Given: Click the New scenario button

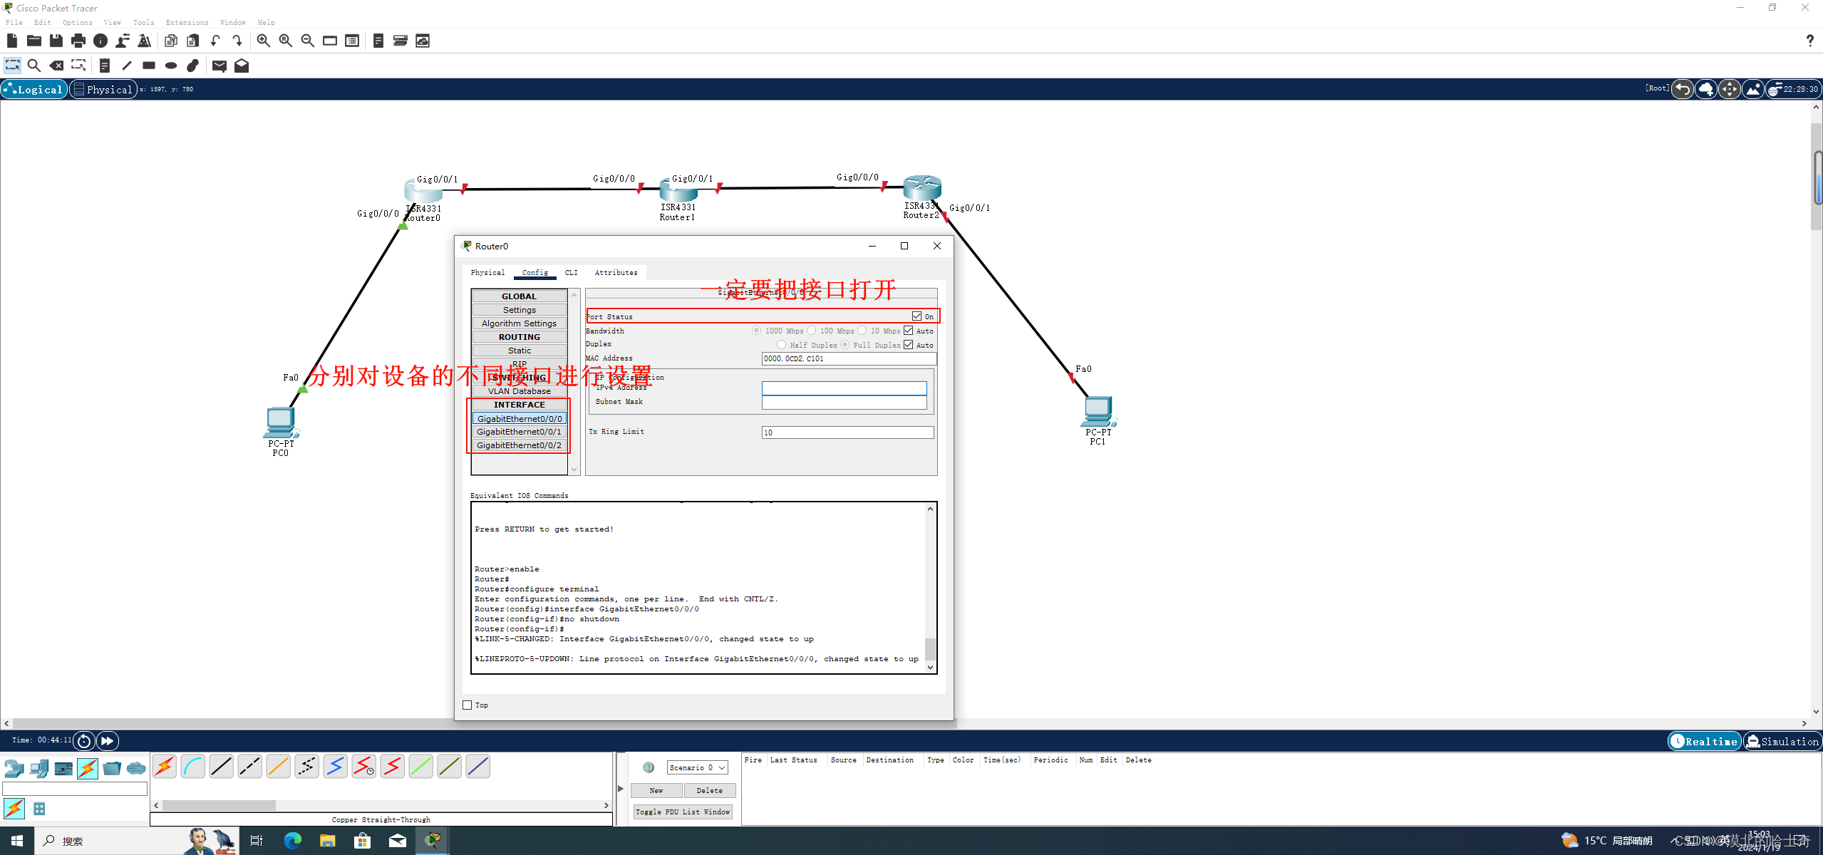Looking at the screenshot, I should (656, 791).
